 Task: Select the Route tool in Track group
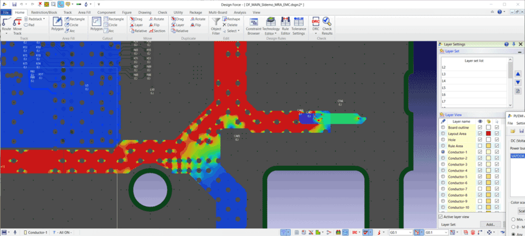[x=6, y=24]
